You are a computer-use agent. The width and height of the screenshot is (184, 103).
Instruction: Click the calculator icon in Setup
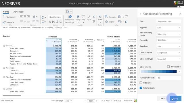pyautogui.click(x=119, y=17)
